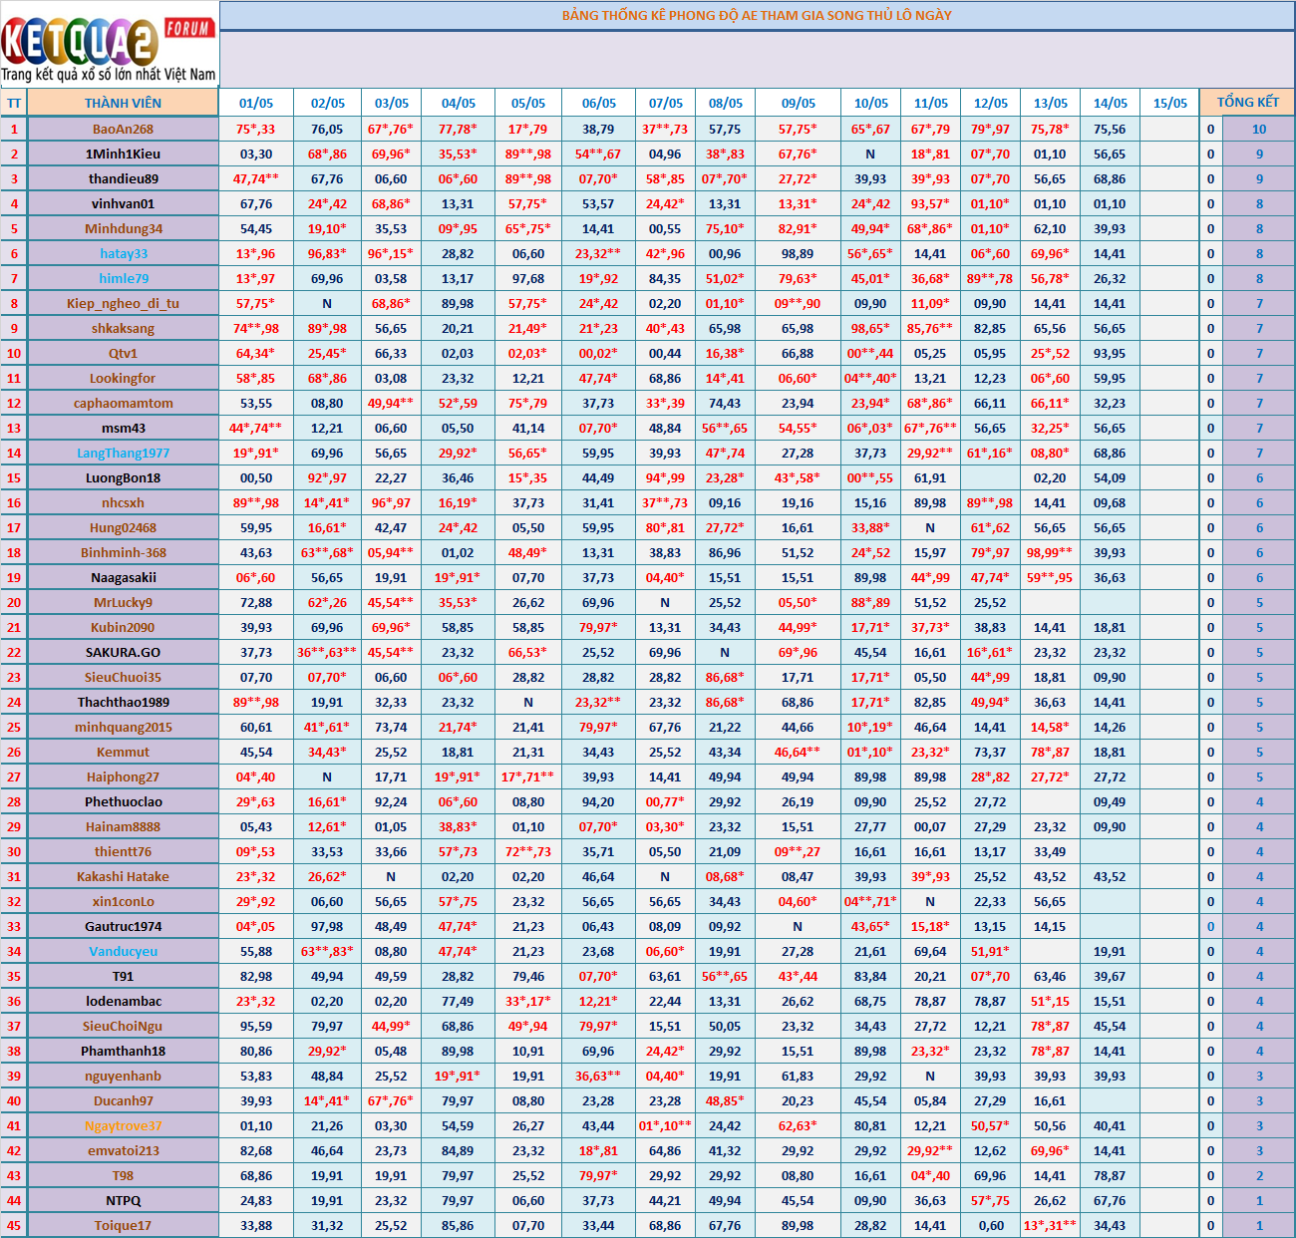1296x1238 pixels.
Task: Click member name Thachthao1989
Action: [123, 702]
